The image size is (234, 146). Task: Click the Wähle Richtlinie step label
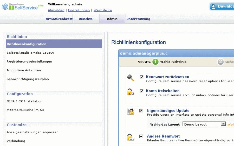pos(173,62)
